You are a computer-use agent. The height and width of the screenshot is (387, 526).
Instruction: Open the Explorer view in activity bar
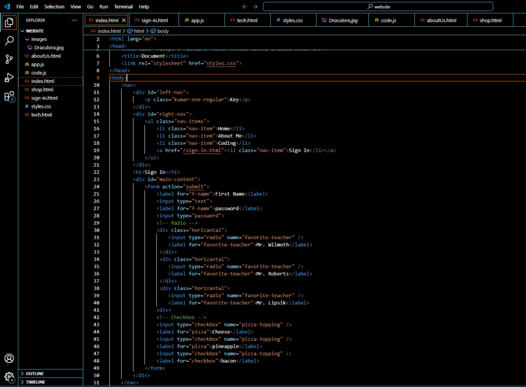[x=9, y=22]
